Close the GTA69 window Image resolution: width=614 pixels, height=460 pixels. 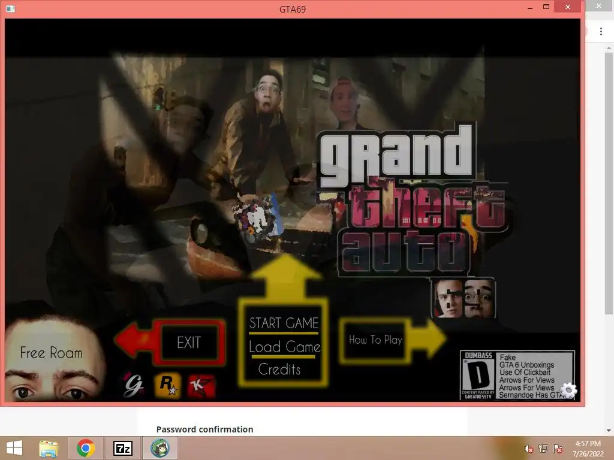(567, 7)
